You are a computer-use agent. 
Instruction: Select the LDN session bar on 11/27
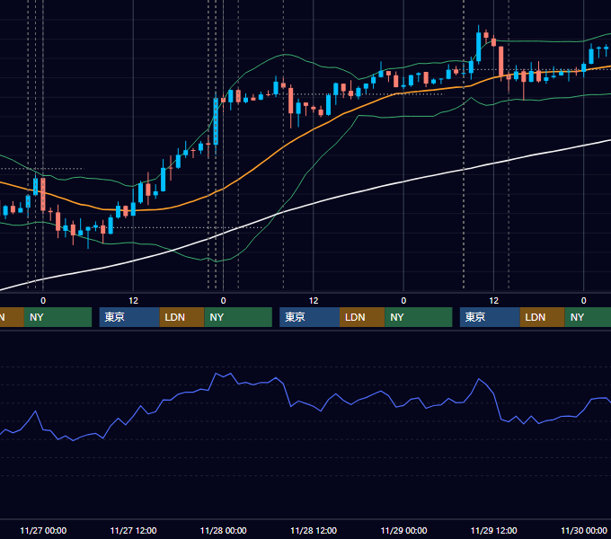coord(182,317)
